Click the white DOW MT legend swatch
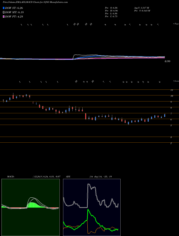179x236 pixels. click(x=4, y=13)
